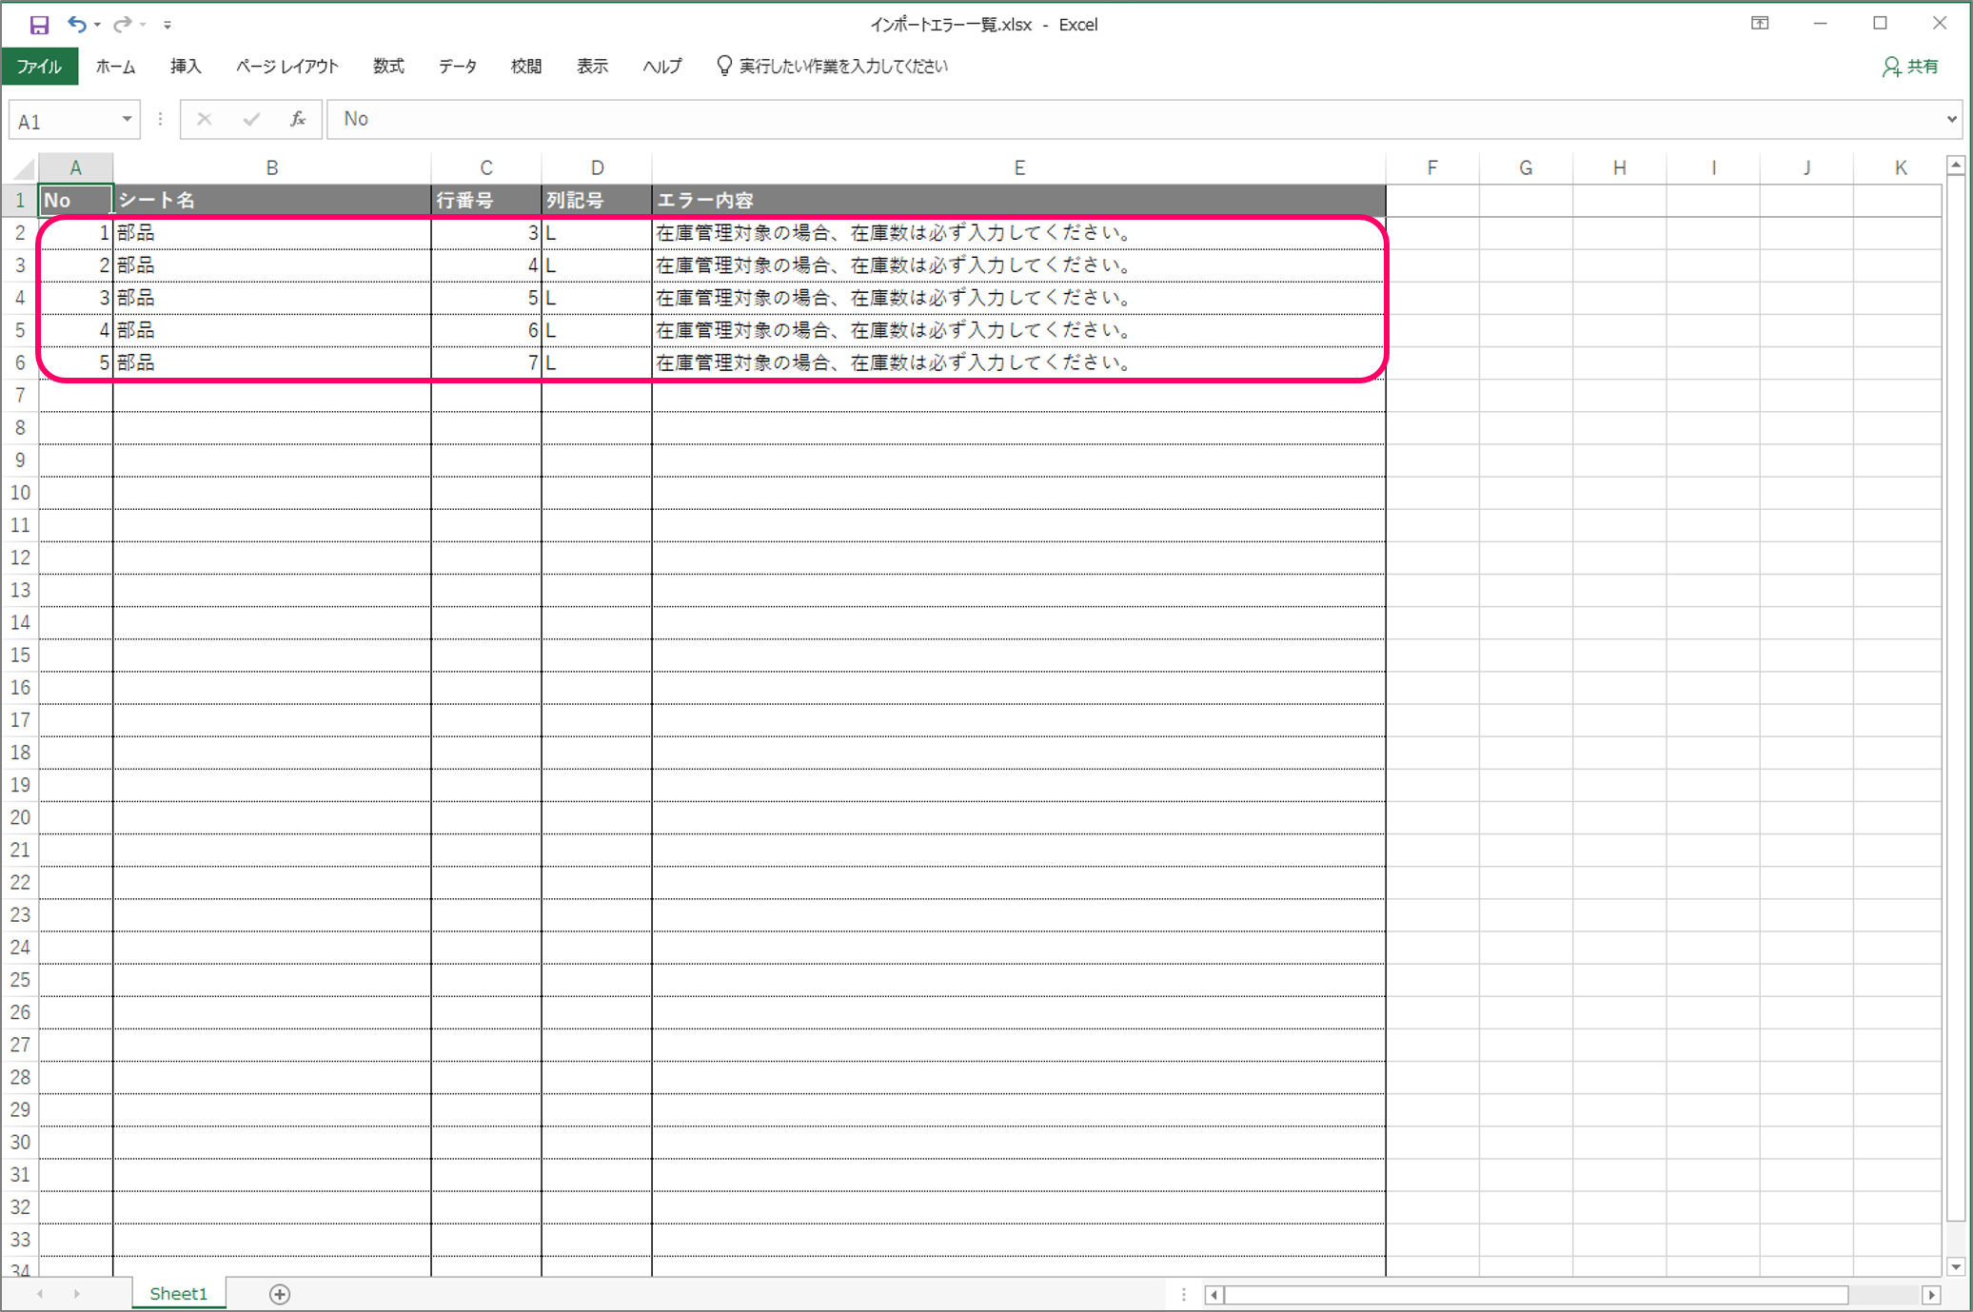Viewport: 1973px width, 1312px height.
Task: Click the horizontal scrollbar right arrow
Action: (x=1931, y=1295)
